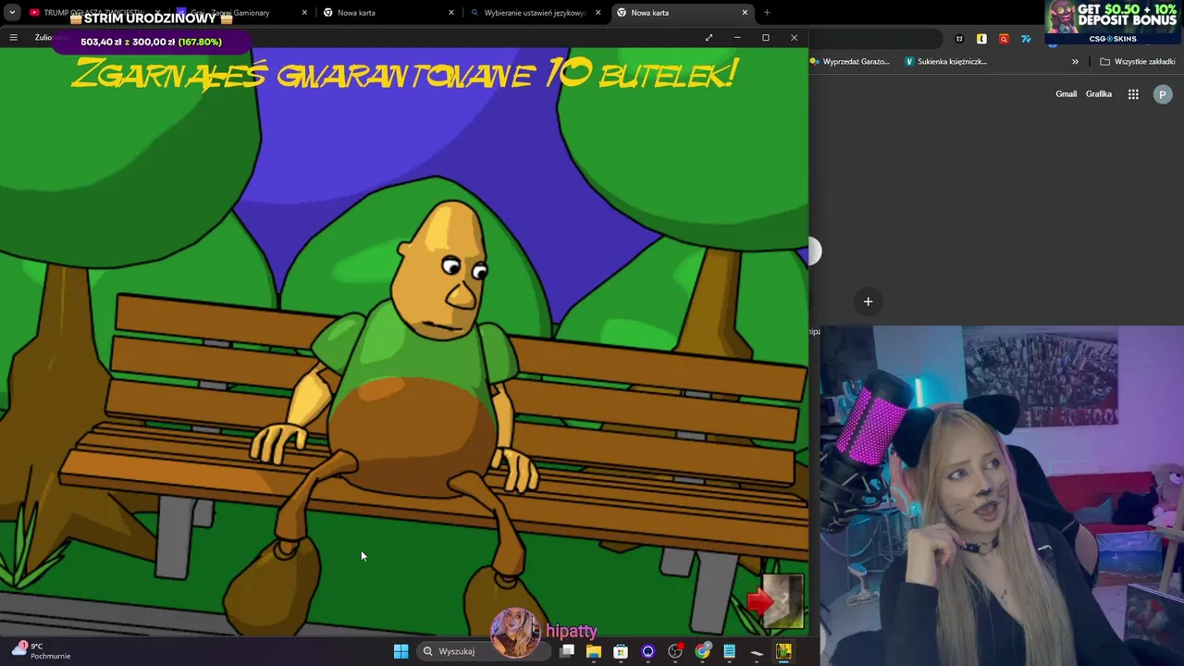The width and height of the screenshot is (1184, 666).
Task: Switch to the Żywot Gamionary tab
Action: (x=240, y=12)
